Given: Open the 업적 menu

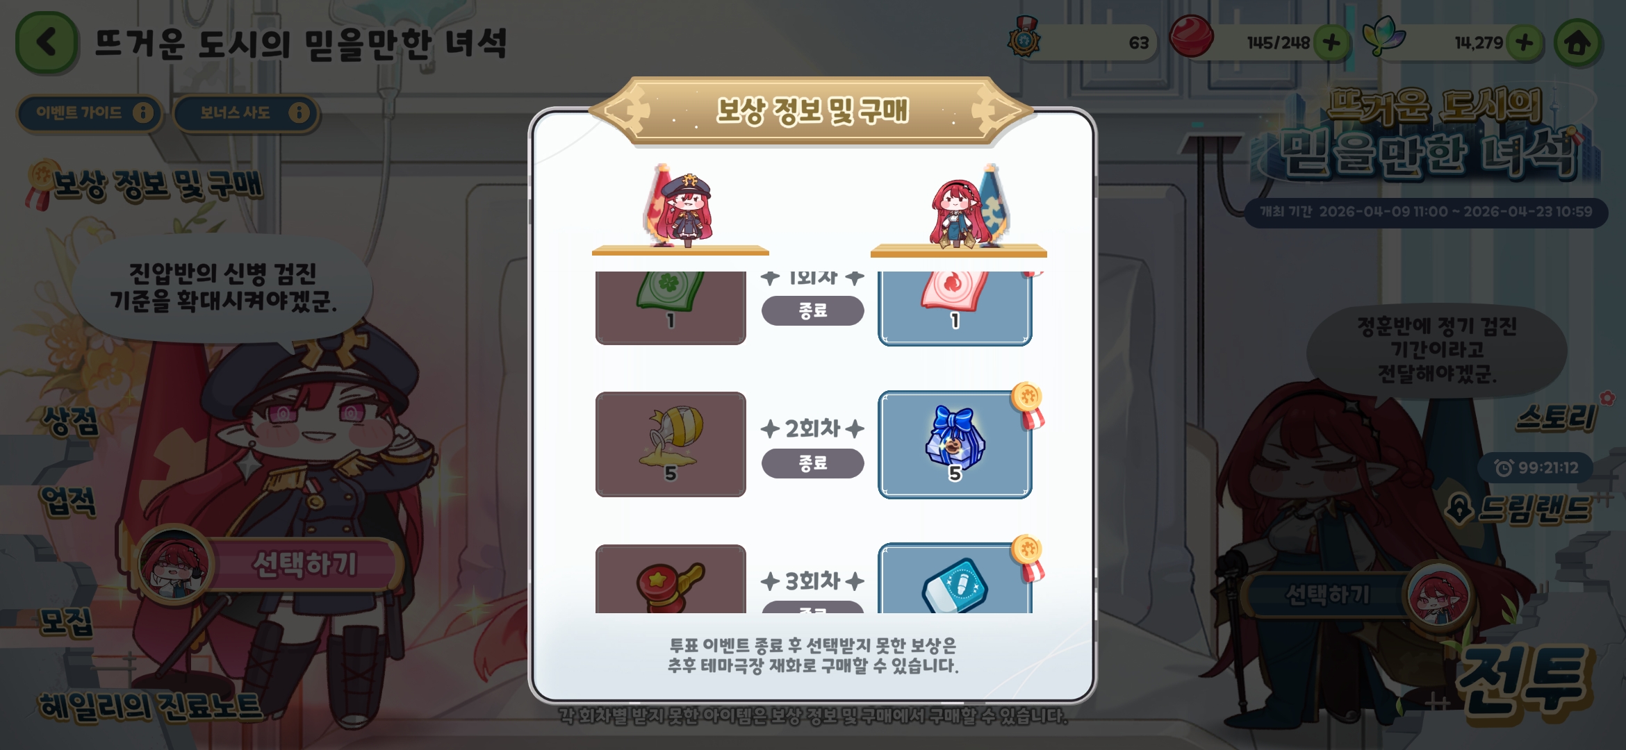Looking at the screenshot, I should (67, 501).
